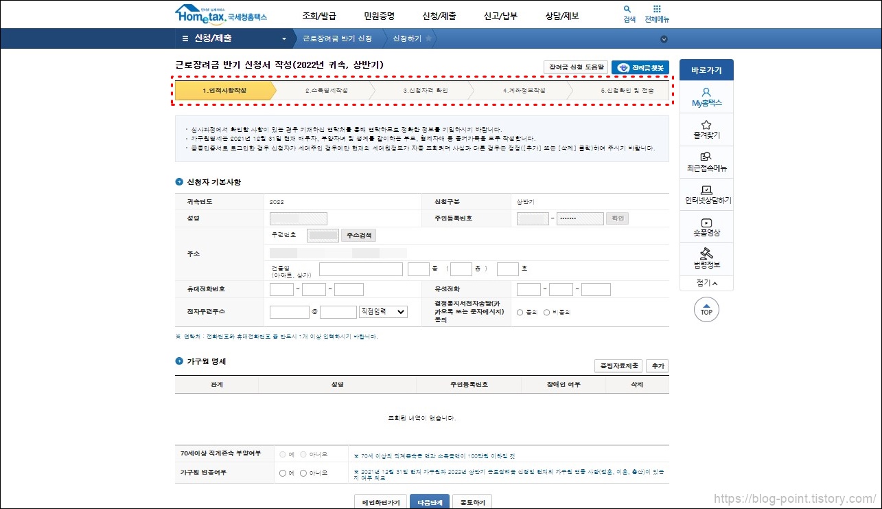Expand the 신청/제출 blue bar dropdown

pyautogui.click(x=284, y=38)
